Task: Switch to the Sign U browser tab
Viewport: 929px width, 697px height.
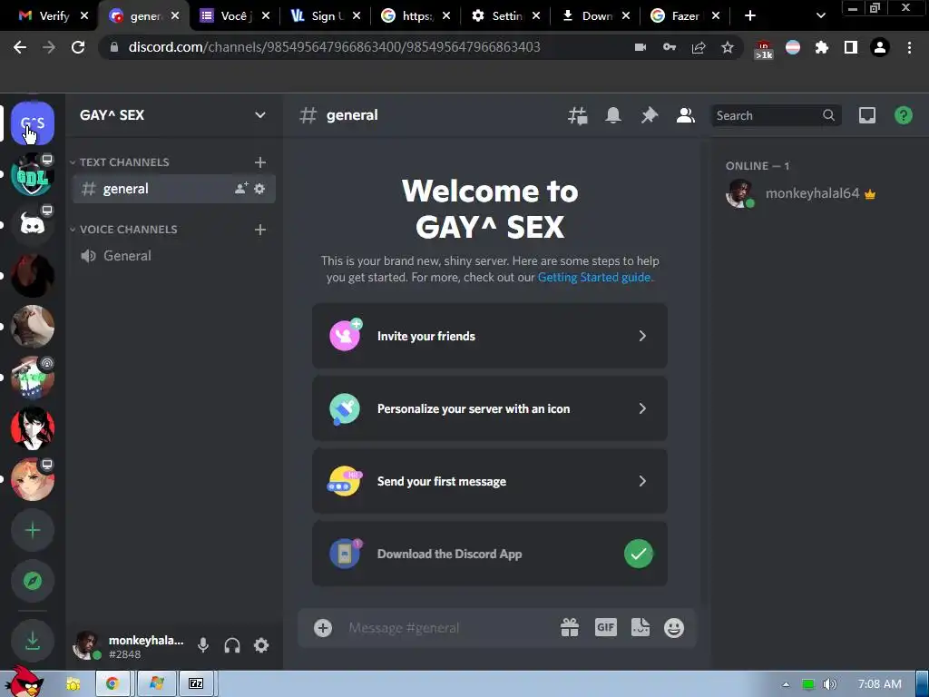Action: [x=326, y=16]
